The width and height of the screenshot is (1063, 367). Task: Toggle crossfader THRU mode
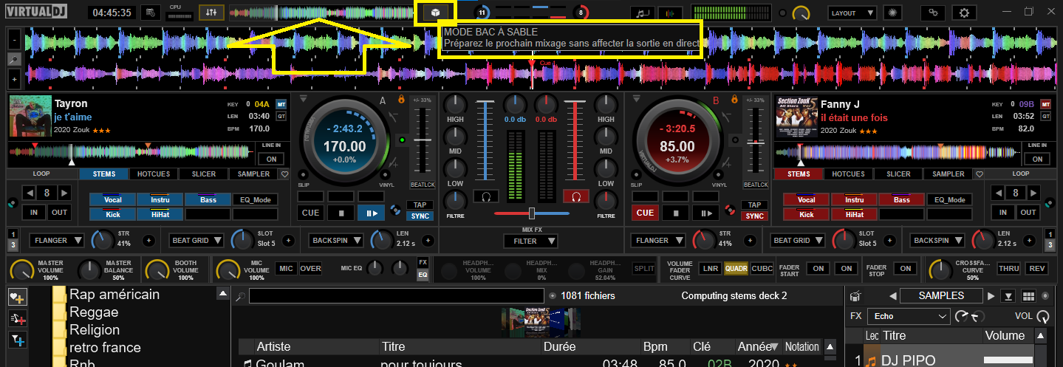point(1009,269)
